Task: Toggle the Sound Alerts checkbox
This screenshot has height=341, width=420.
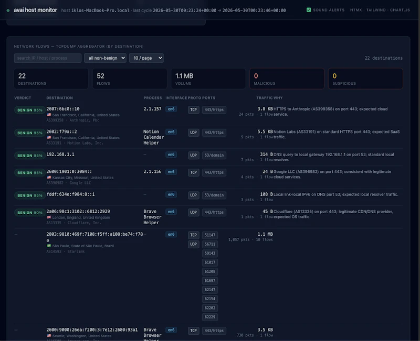Action: coord(309,10)
